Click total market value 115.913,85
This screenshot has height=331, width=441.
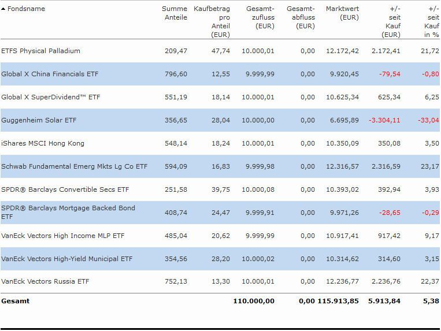pos(338,301)
